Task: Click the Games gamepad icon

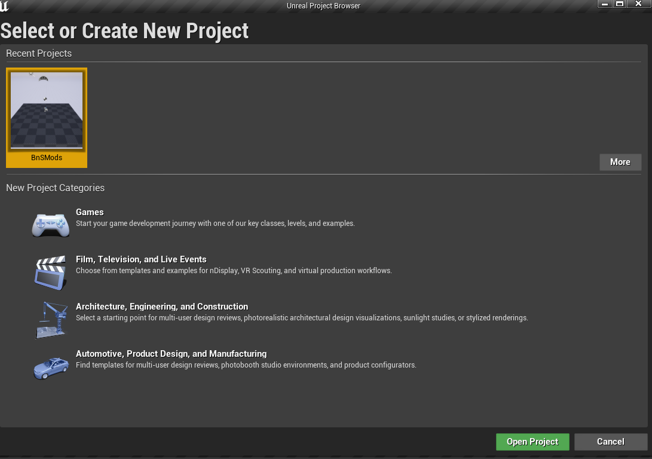Action: (x=51, y=225)
